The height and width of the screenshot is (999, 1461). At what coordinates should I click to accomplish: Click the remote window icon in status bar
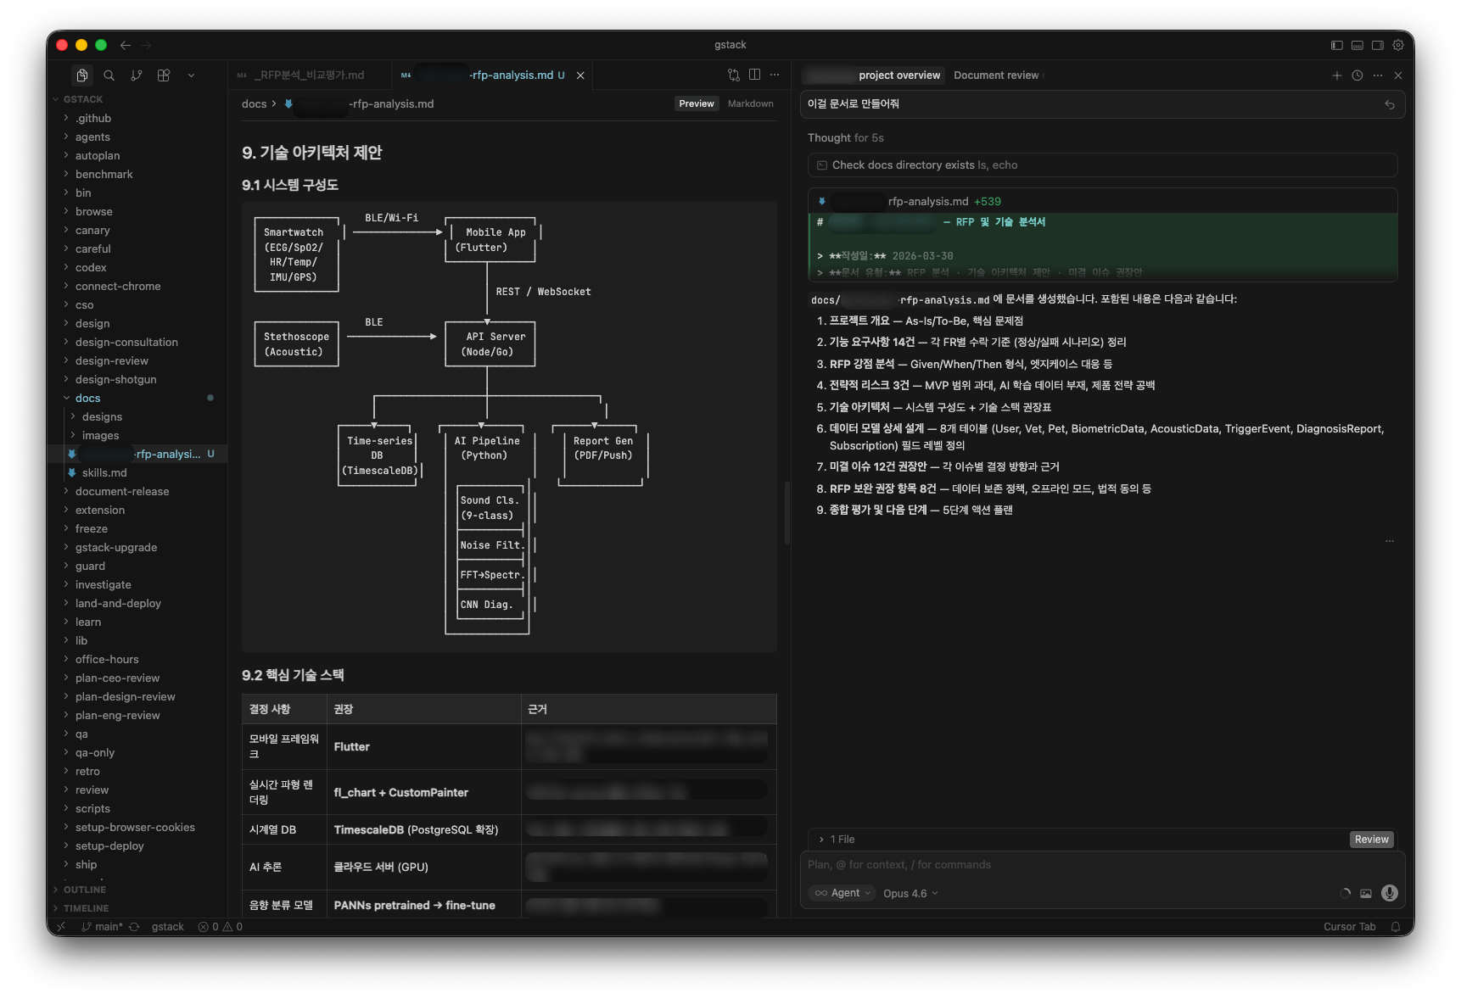tap(60, 927)
